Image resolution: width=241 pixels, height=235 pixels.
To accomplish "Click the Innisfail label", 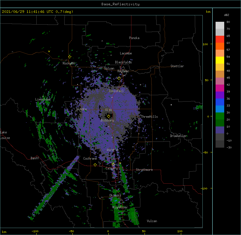I will coord(116,91).
